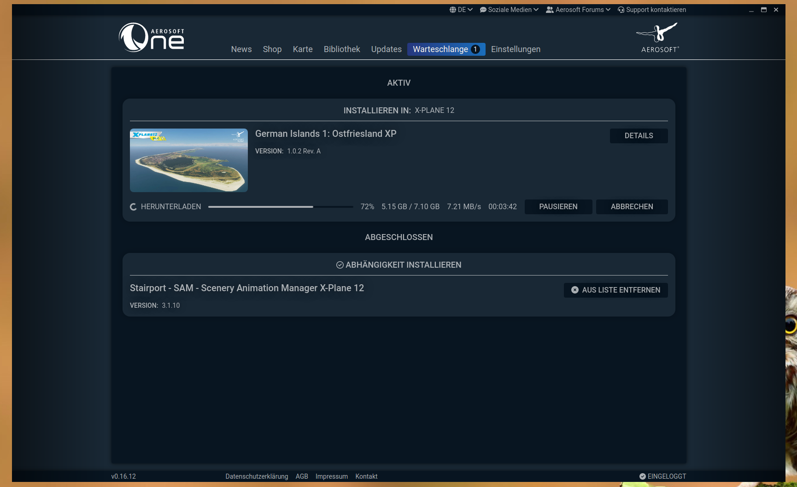The image size is (797, 487).
Task: Cancel the download via ABBRECHEN
Action: coord(632,207)
